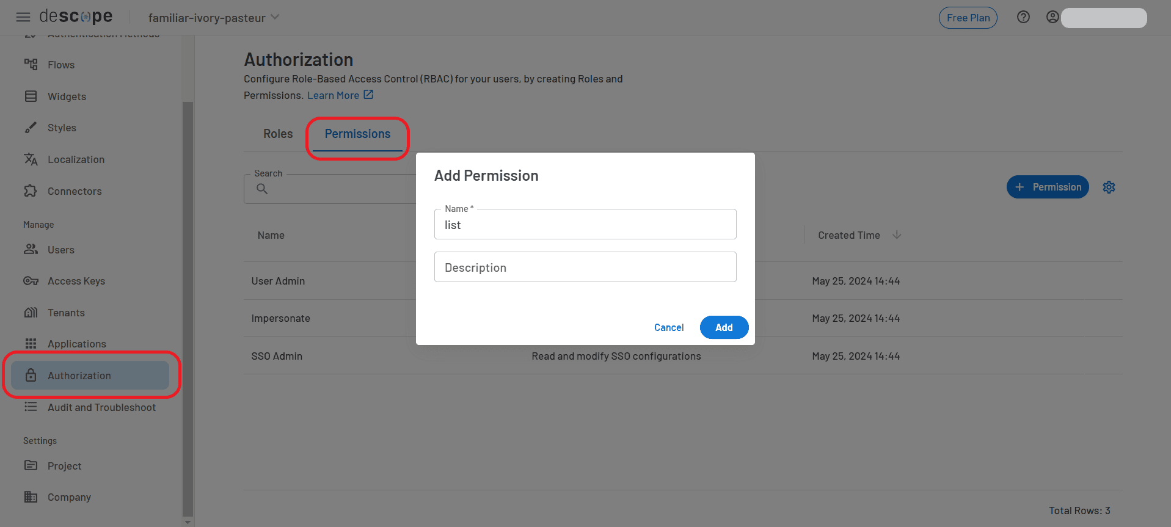Open the table settings gear icon
This screenshot has height=527, width=1171.
tap(1109, 187)
